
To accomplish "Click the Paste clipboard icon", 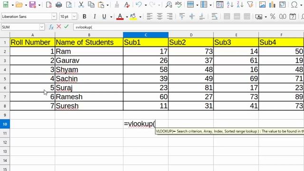I will tap(101, 4).
